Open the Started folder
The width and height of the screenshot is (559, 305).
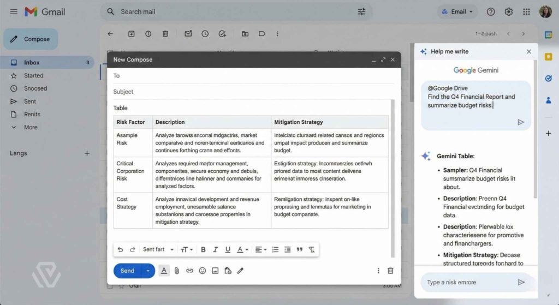(33, 75)
